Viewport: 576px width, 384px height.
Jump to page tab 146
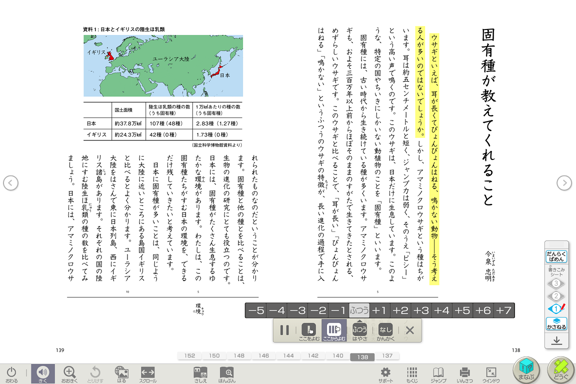(x=263, y=355)
